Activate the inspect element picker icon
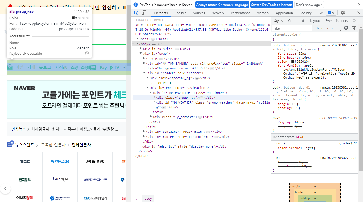 (x=136, y=13)
